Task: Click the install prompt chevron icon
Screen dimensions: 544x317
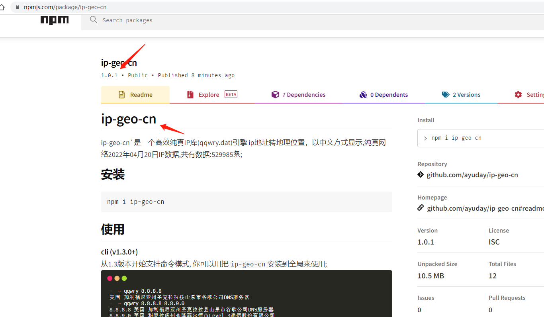Action: (x=426, y=138)
